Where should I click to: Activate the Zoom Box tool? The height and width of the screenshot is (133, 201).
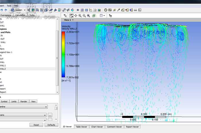84,16
